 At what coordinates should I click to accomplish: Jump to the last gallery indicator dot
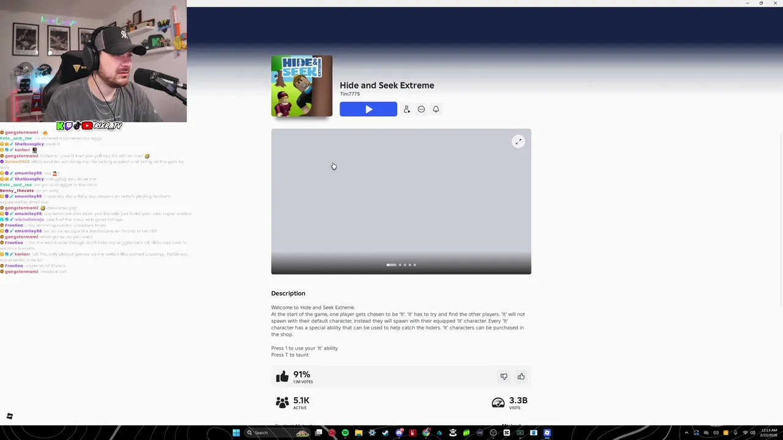(x=415, y=265)
